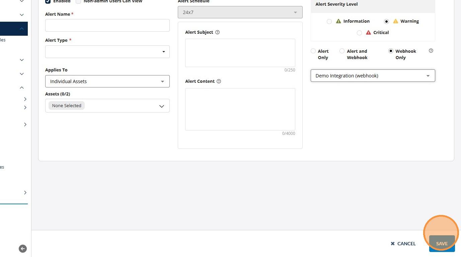Focus the Alert Subject text area
Viewport: 461px width, 257px height.
click(x=240, y=53)
